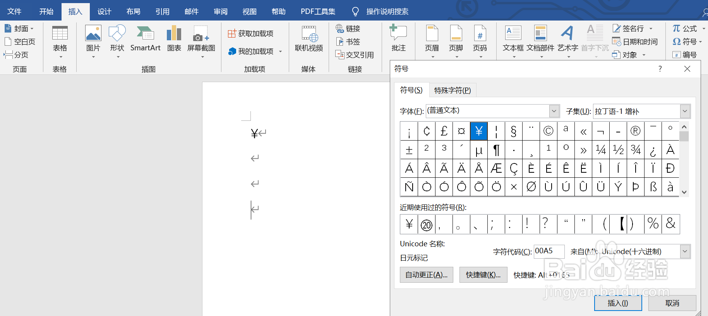Click Tell Me search (操作说明搜索)
The image size is (708, 316).
point(387,11)
